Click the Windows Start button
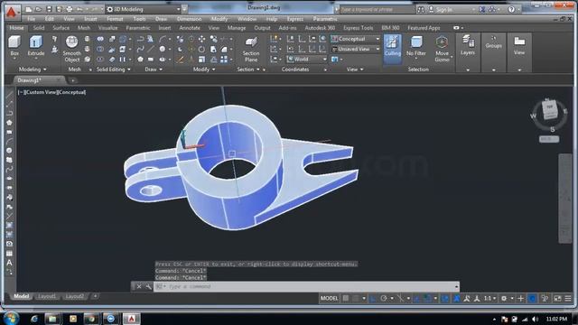 [x=11, y=319]
